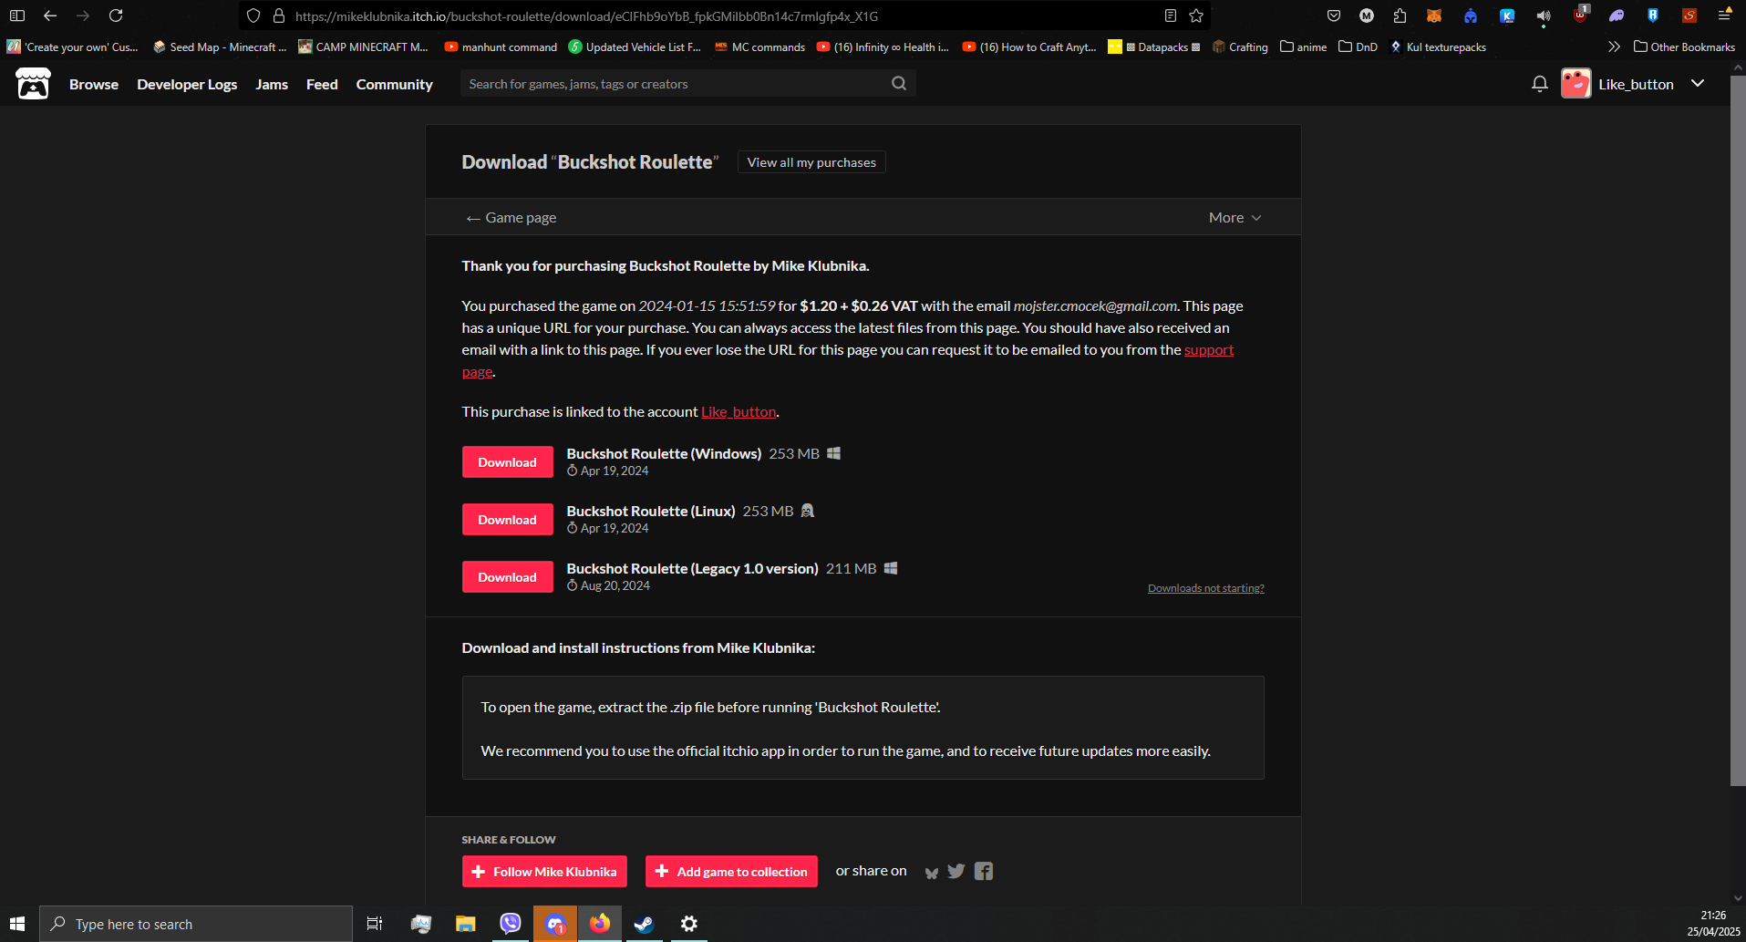Go back in browser history
1746x942 pixels.
50,16
